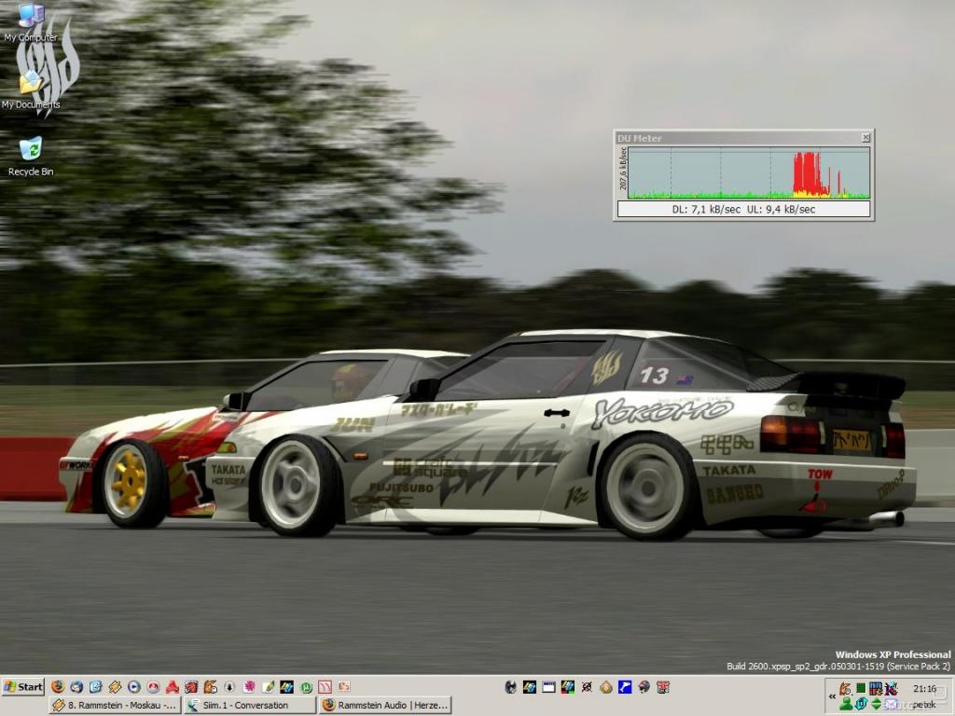Launch Winamp from the Quick Launch bar
Viewport: 955px width, 716px height.
(115, 687)
